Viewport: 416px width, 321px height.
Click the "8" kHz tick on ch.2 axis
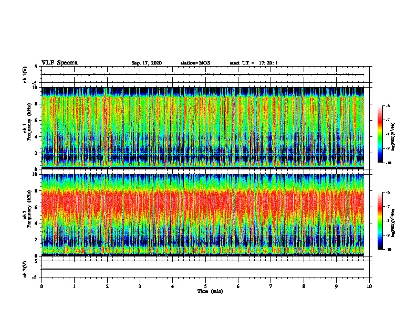pos(36,191)
